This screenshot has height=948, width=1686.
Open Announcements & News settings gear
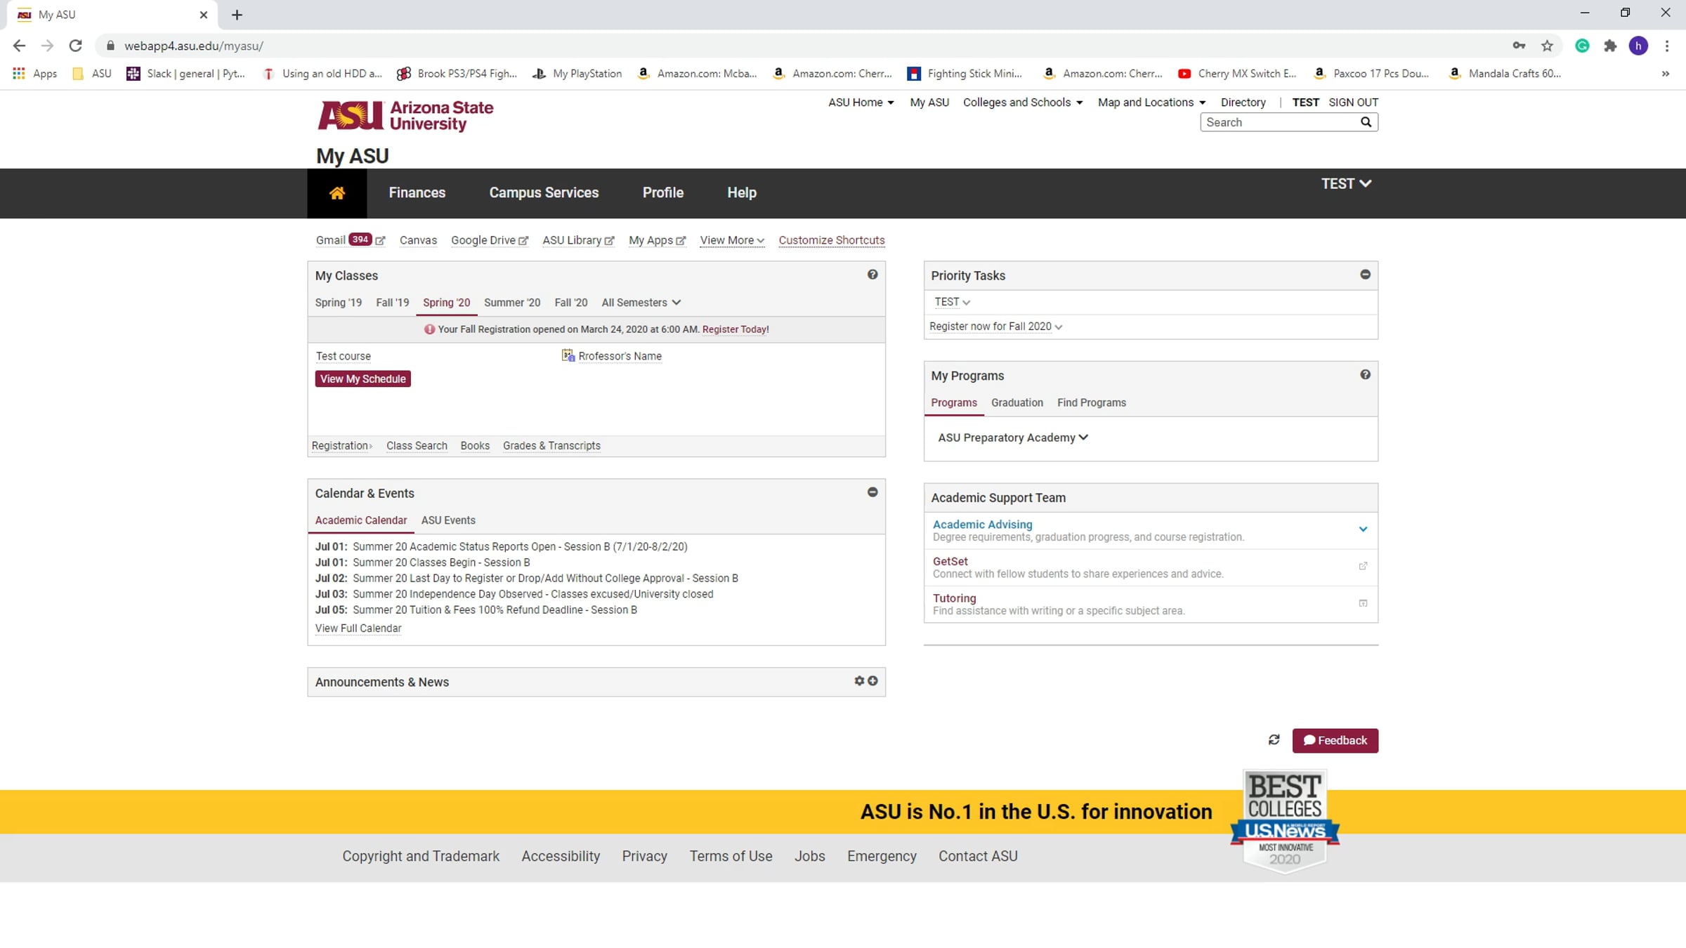pos(859,681)
